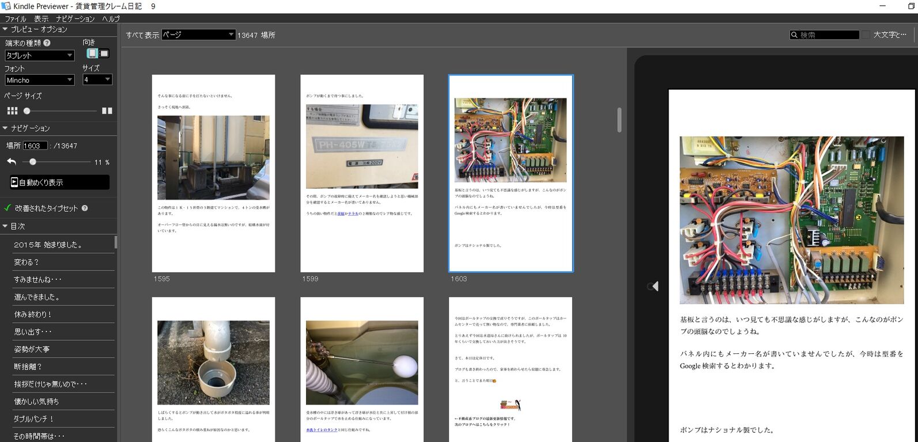
Task: Click the search magnifier icon
Action: point(794,35)
